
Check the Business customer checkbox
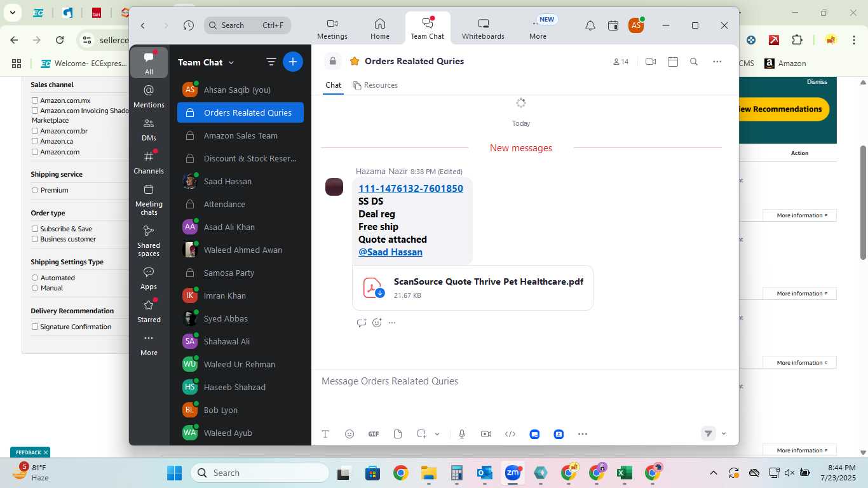(x=35, y=239)
